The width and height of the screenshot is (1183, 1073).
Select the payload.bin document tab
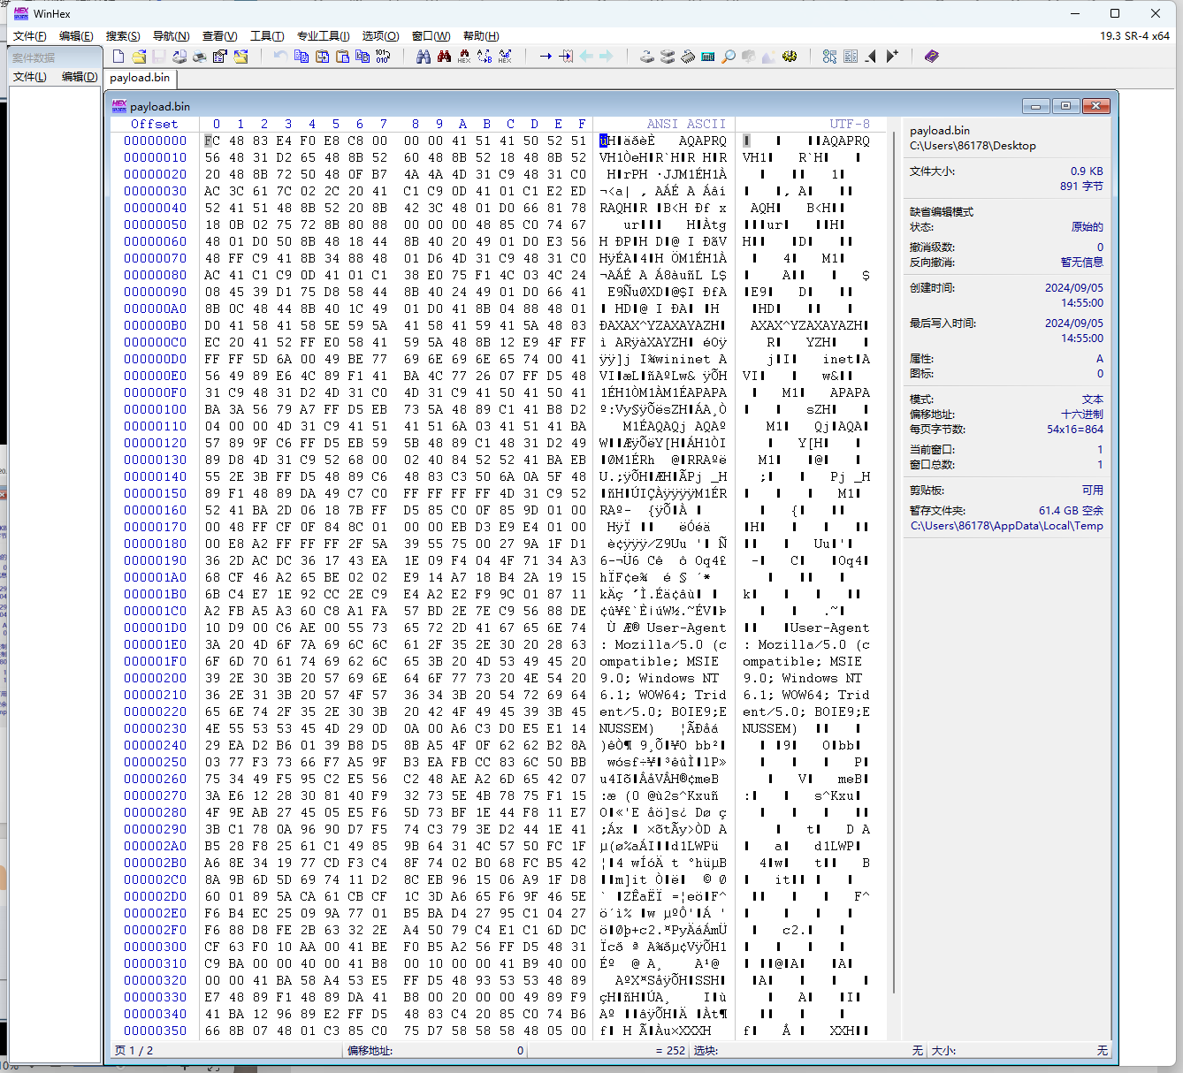(140, 78)
